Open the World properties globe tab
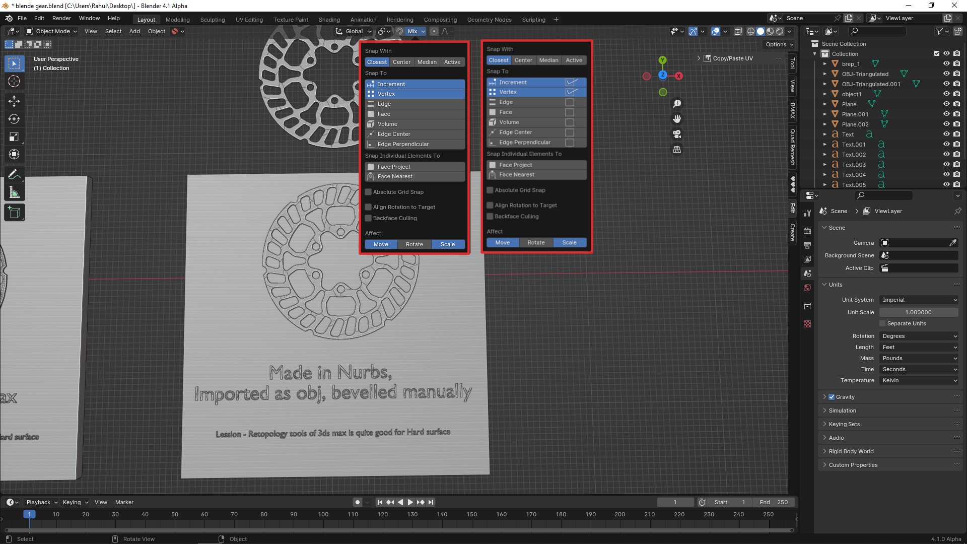 point(807,288)
